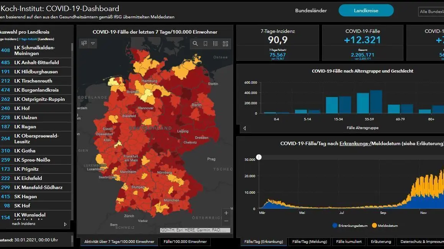The image size is (444, 249).
Task: Open the map bookmarks icon
Action: pyautogui.click(x=205, y=44)
